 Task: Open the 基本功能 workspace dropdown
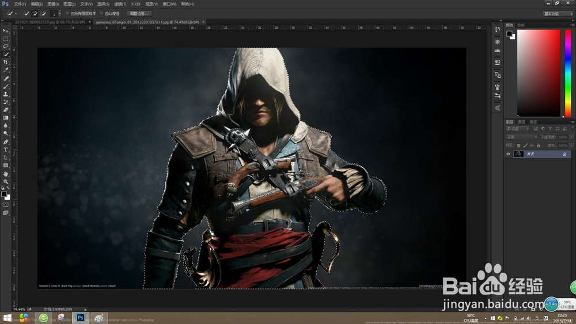click(x=558, y=14)
